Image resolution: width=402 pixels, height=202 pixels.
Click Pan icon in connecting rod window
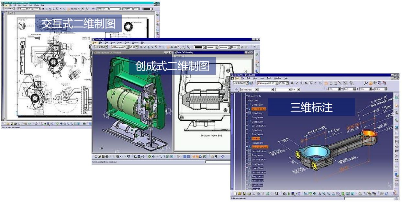[x=315, y=194]
